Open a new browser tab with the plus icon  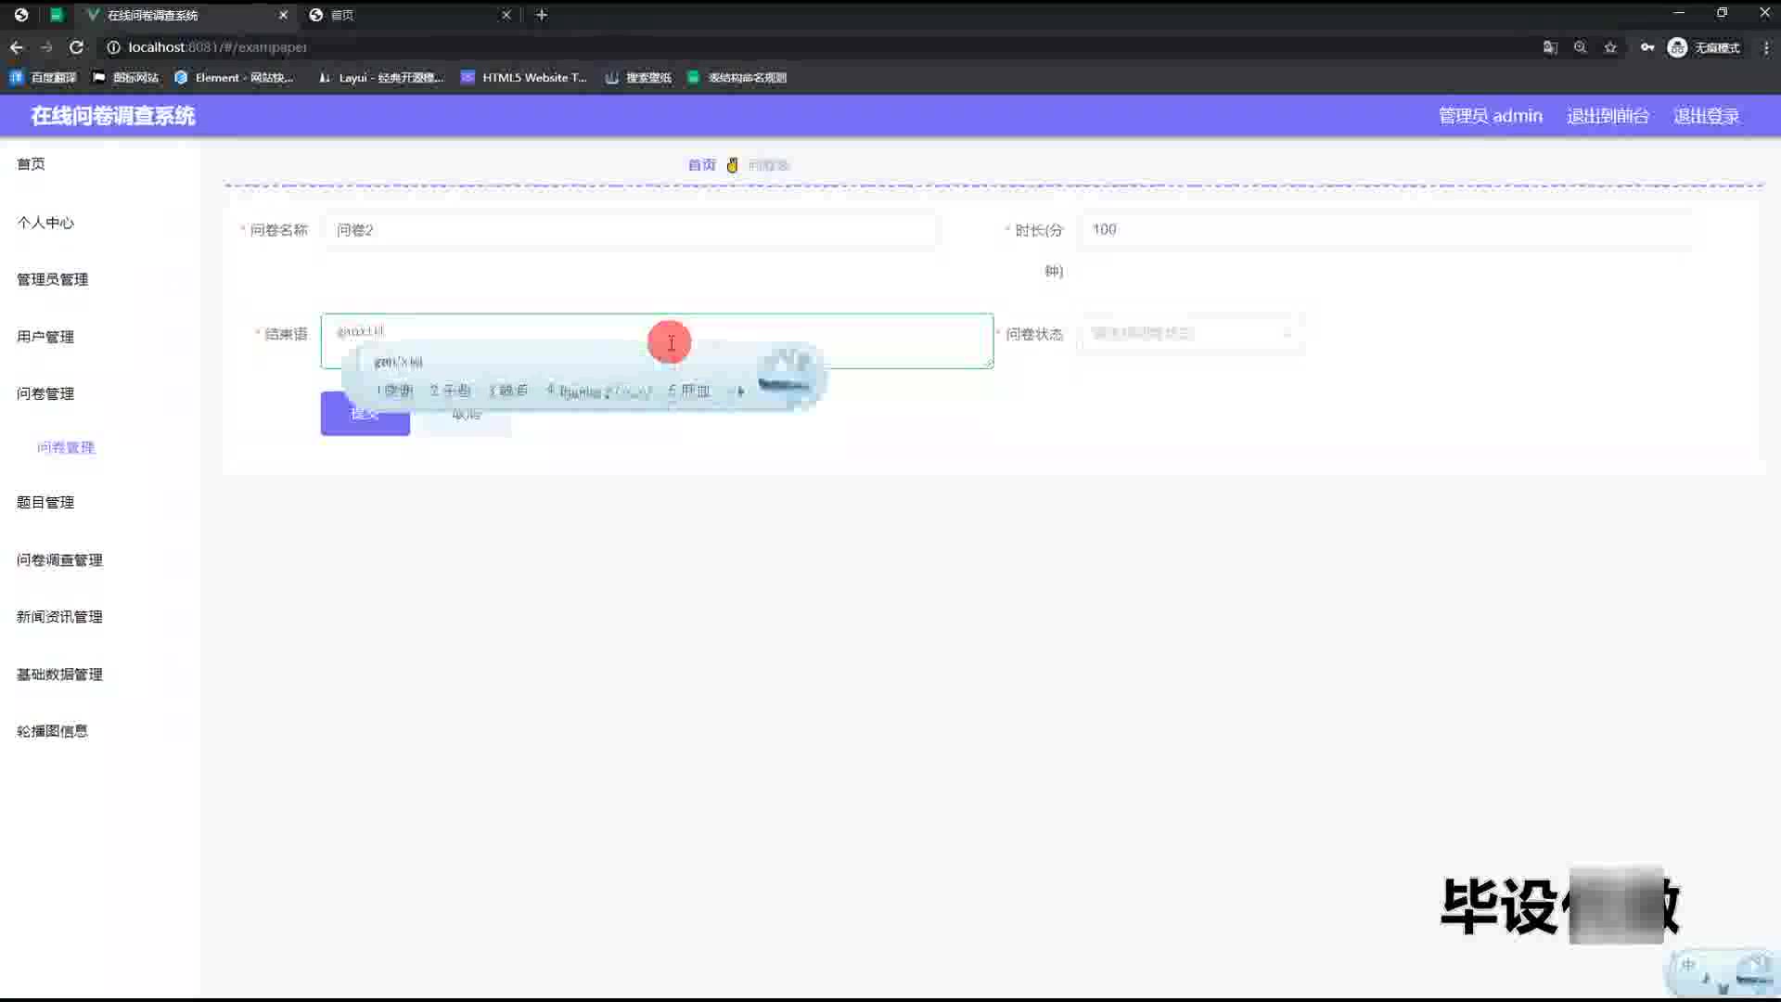(x=542, y=15)
